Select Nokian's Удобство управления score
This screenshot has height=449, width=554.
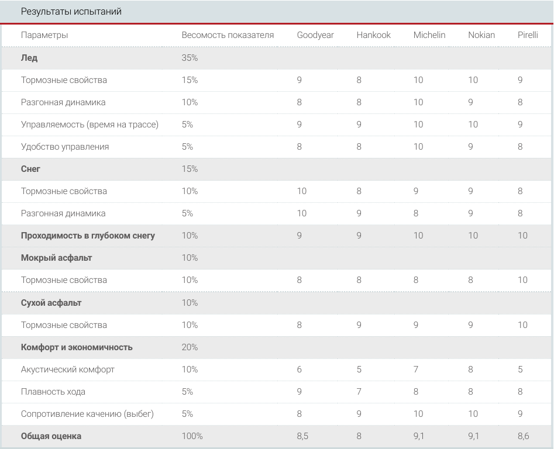point(470,147)
